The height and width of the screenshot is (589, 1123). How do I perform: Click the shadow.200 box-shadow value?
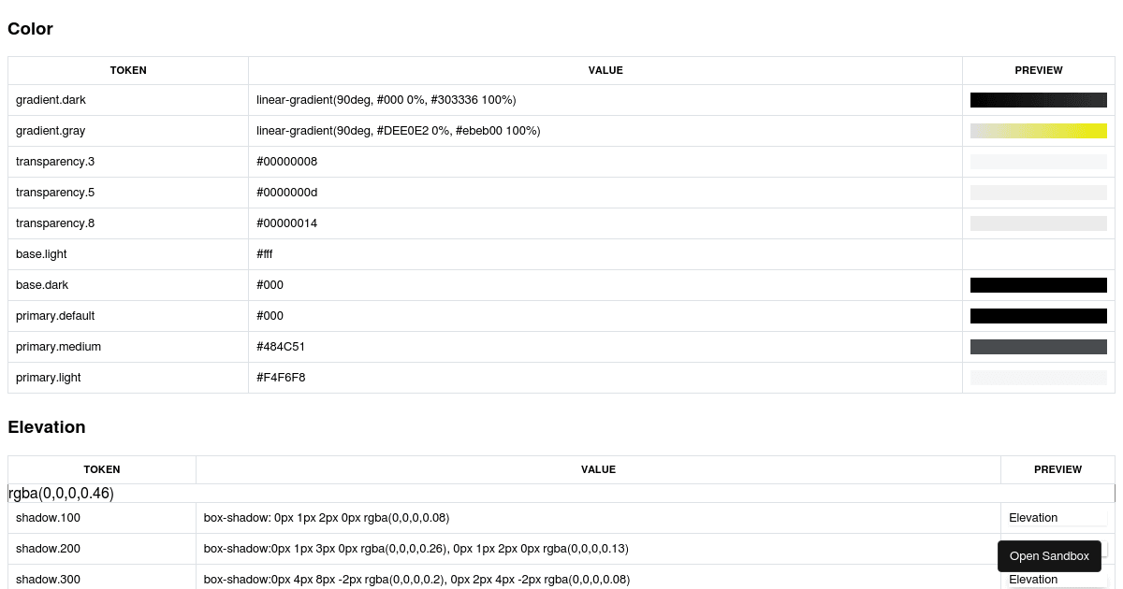(x=416, y=549)
